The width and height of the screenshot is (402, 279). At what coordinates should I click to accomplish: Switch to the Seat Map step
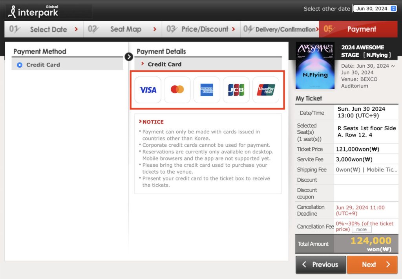(x=122, y=29)
